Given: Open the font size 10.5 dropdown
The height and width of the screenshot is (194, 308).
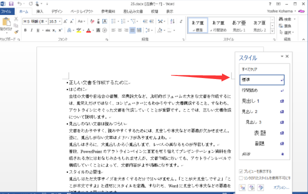Looking at the screenshot, I should (x=59, y=21).
